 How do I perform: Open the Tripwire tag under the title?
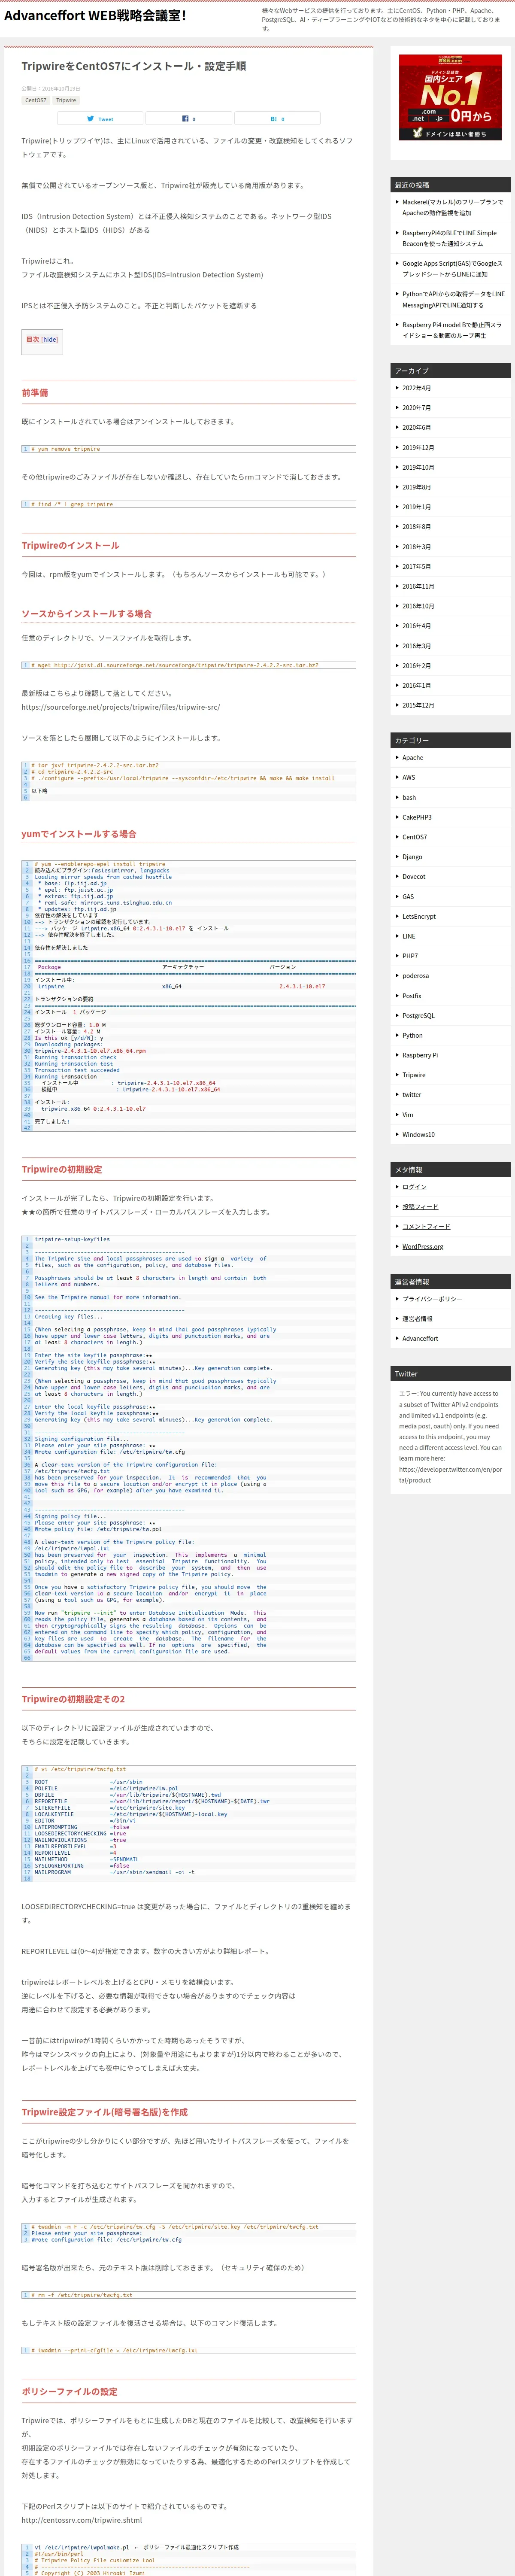[x=66, y=100]
